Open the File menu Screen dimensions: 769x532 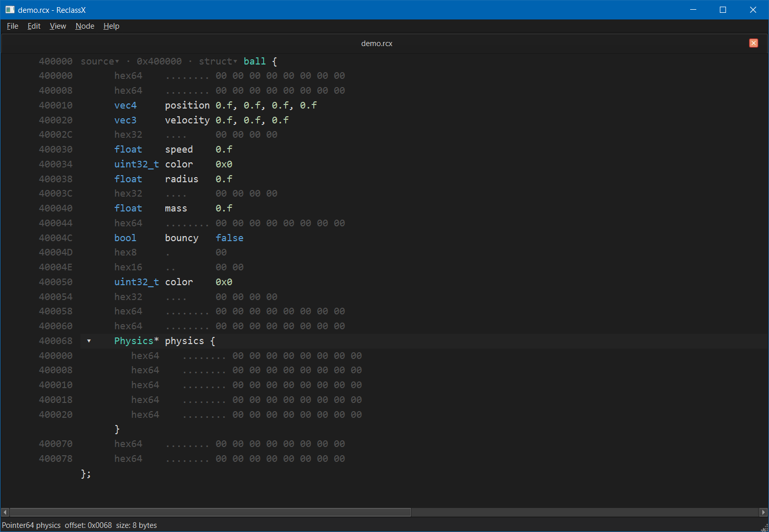click(12, 26)
